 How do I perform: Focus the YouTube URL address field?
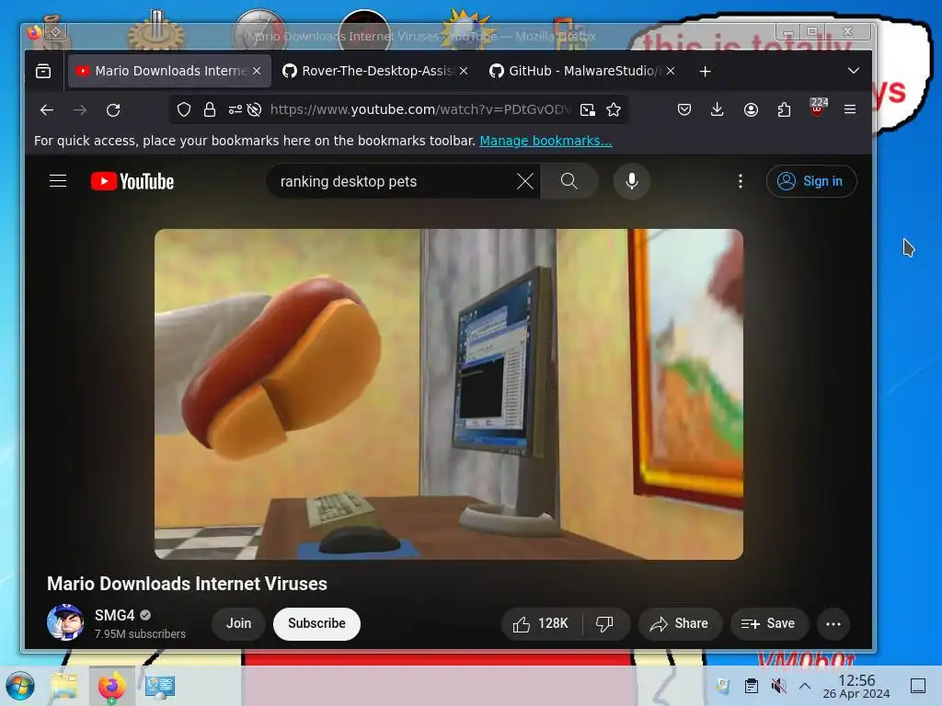(x=419, y=109)
